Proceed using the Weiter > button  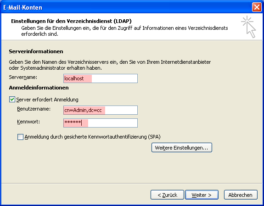202,195
